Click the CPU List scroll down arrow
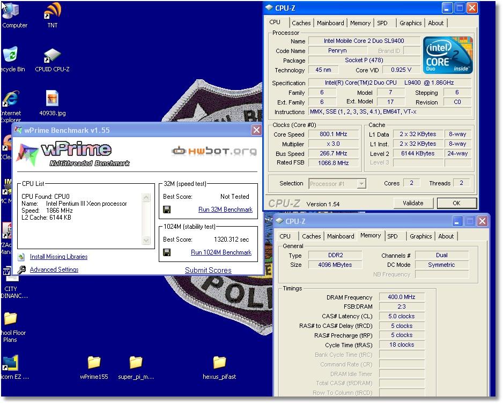The image size is (503, 404). point(146,240)
